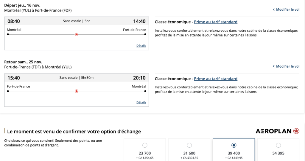The width and height of the screenshot is (305, 161).
Task: Click the Retour sam., 25 nov. heading
Action: pos(23,62)
